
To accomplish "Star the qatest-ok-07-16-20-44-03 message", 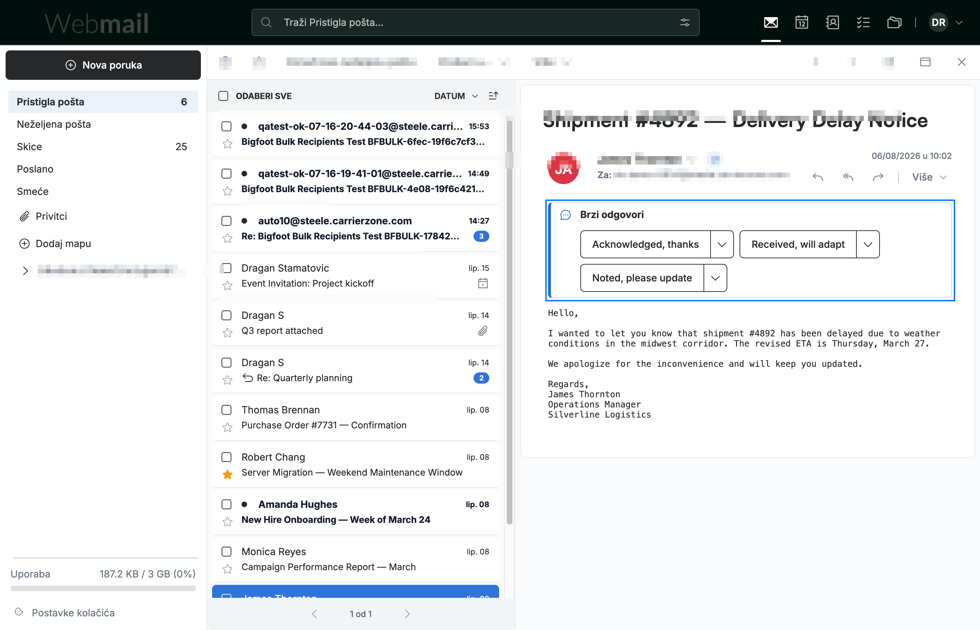I will point(227,144).
